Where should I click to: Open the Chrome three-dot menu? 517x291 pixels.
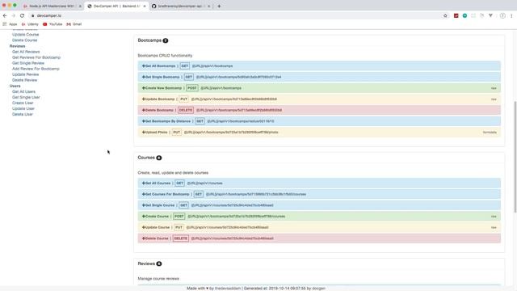click(x=511, y=15)
